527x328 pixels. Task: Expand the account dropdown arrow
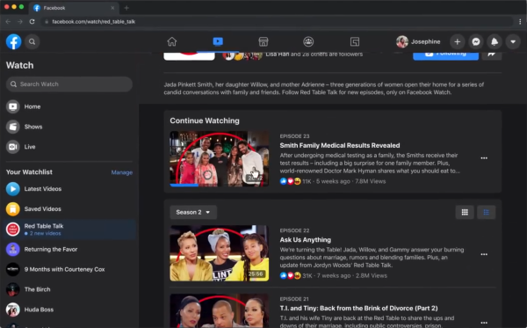click(513, 41)
